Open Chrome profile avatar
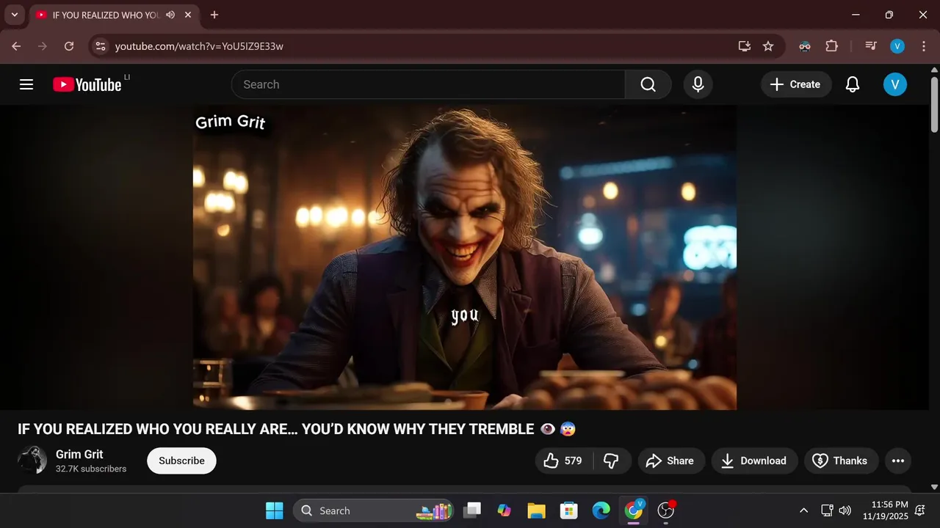 [x=897, y=46]
